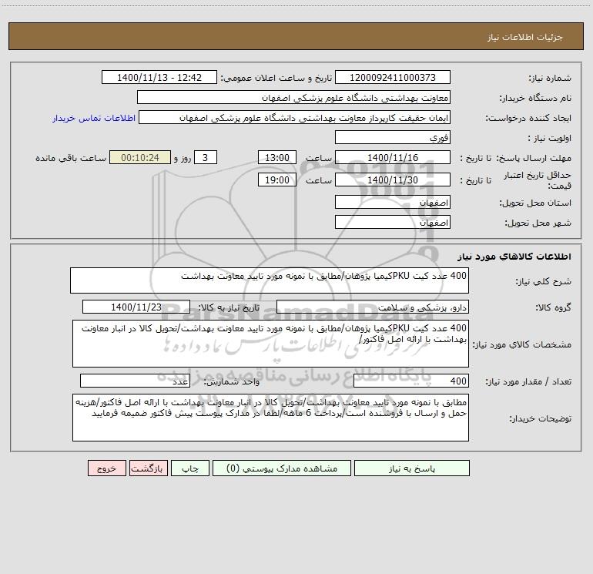Open اطلاعات تماس خریدار link
Viewport: 593px width, 574px height.
click(x=94, y=118)
